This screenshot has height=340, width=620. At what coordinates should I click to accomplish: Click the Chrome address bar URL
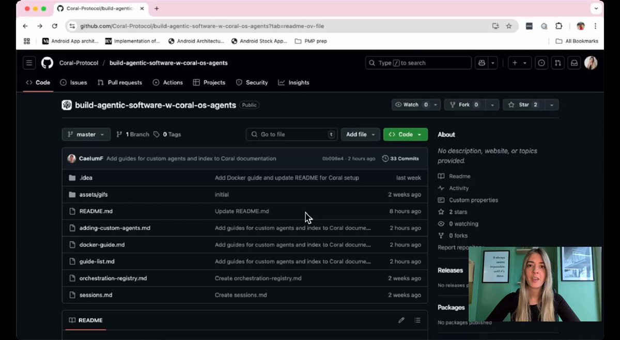click(202, 26)
